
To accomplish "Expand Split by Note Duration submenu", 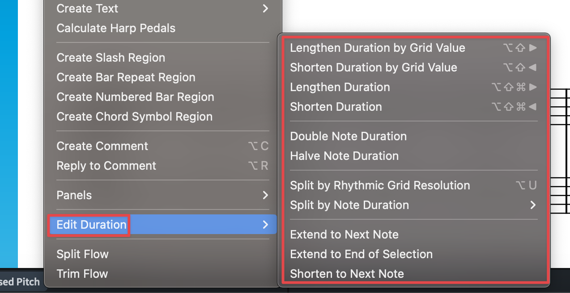I will (349, 205).
